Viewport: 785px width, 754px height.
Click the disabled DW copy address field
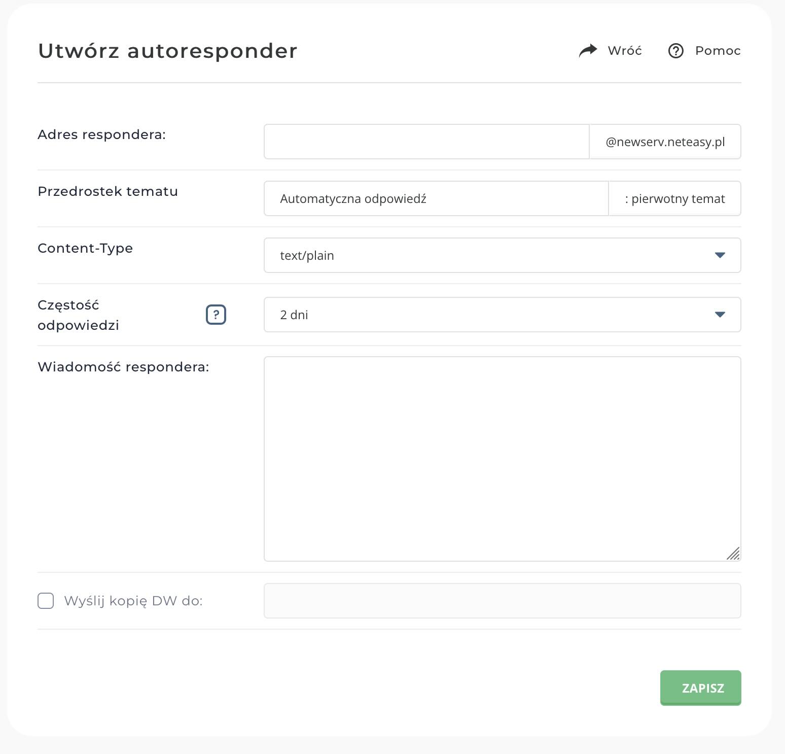pos(502,601)
